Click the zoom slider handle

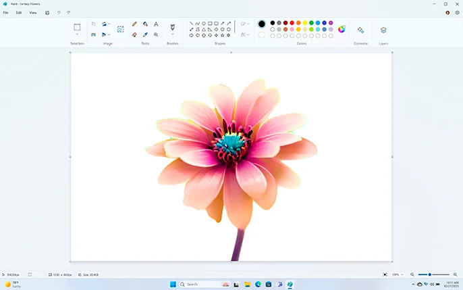pyautogui.click(x=430, y=274)
